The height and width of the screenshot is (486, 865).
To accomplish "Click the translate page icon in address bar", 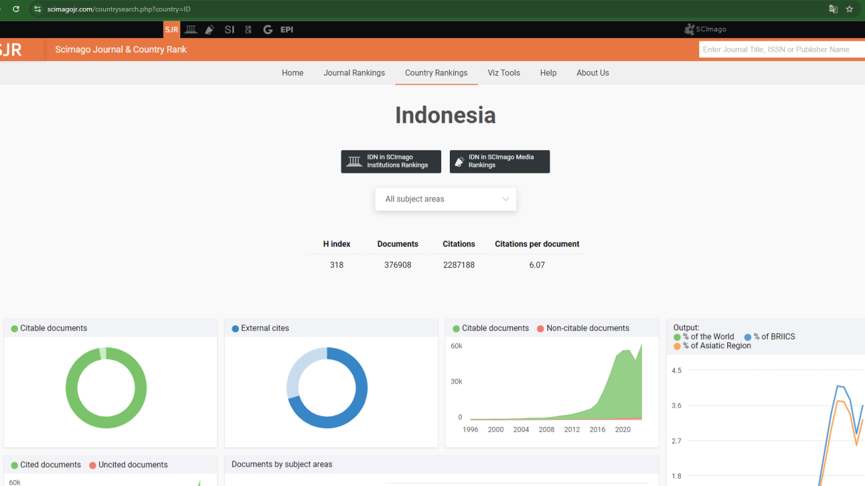I will click(x=833, y=9).
